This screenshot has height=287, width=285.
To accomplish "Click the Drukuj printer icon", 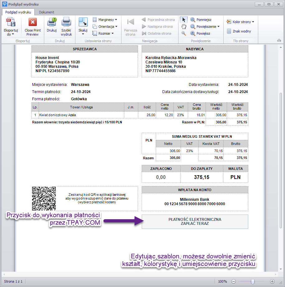I will pyautogui.click(x=51, y=22).
